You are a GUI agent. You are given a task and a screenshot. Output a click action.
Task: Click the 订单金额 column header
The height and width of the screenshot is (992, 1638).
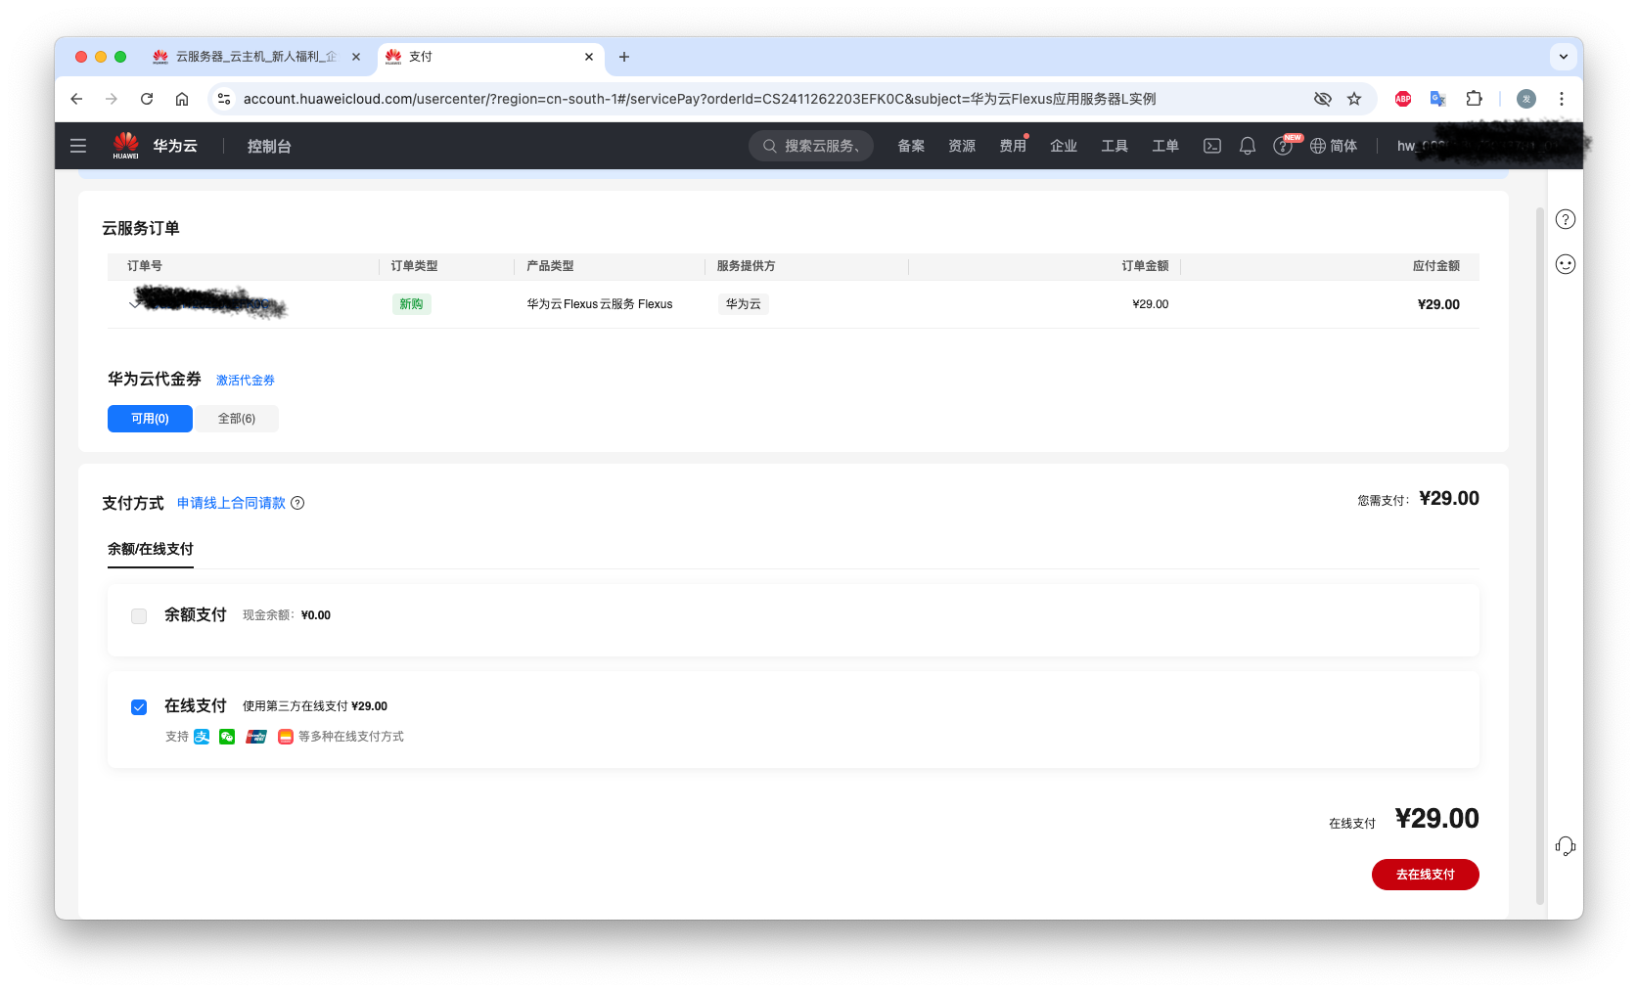point(1145,266)
